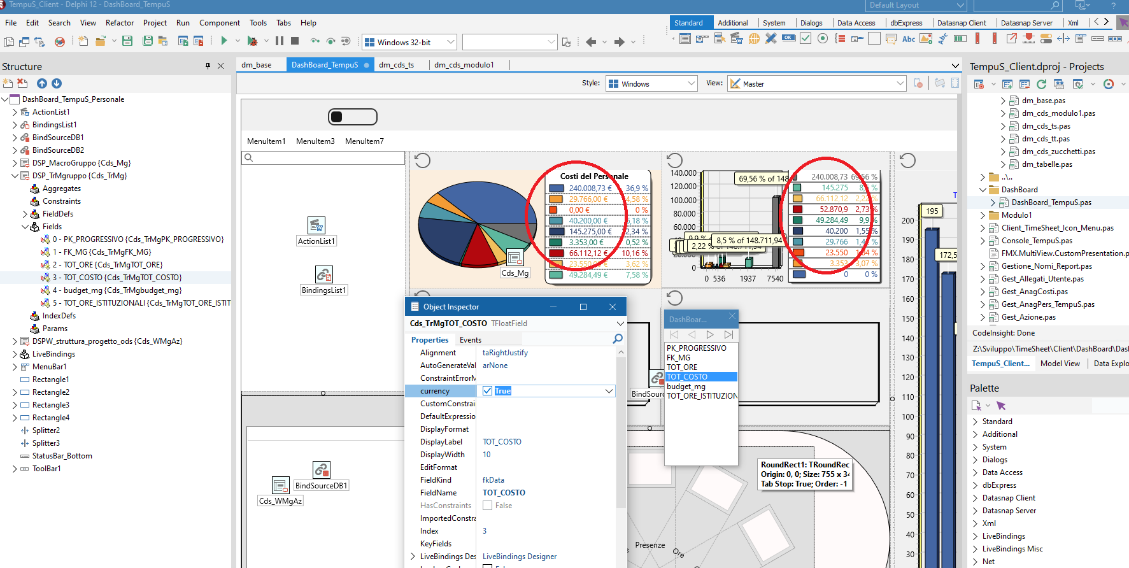Click the Open folder toolbar icon
1129x568 pixels.
[x=100, y=41]
